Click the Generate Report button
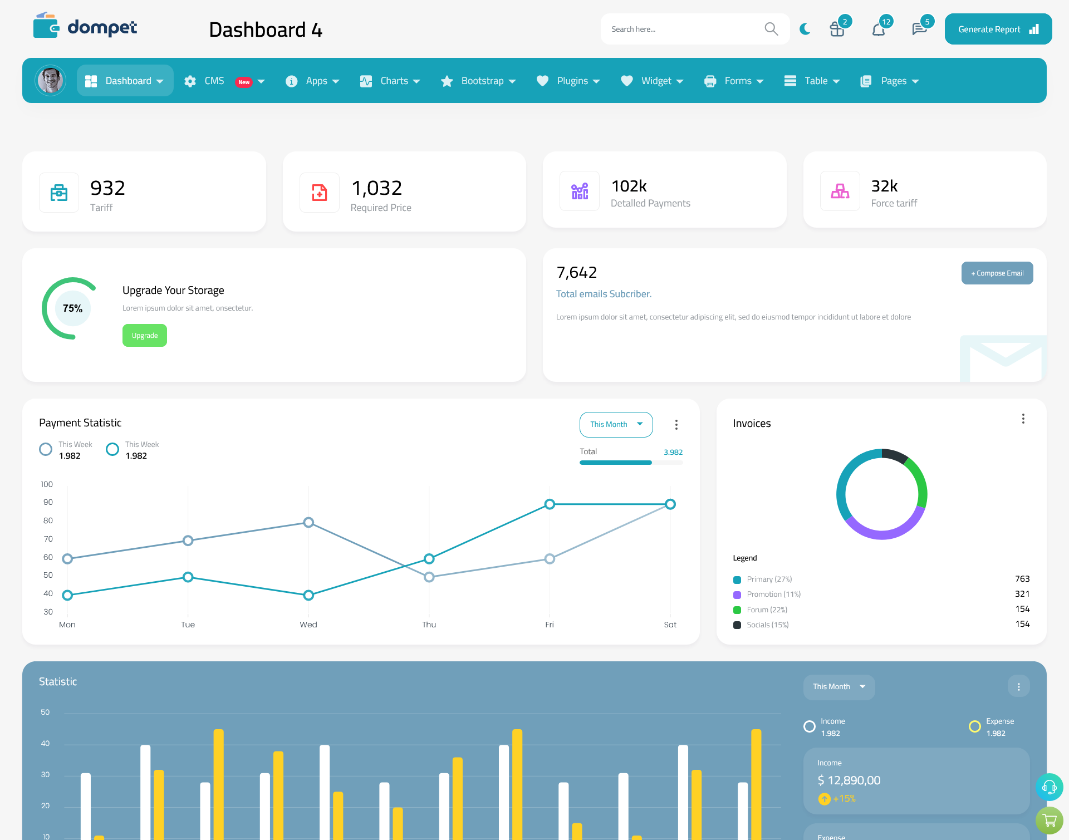Screen dimensions: 1069x840 tap(997, 28)
